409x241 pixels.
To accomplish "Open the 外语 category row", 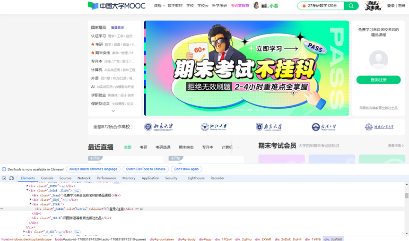I will click(x=113, y=78).
